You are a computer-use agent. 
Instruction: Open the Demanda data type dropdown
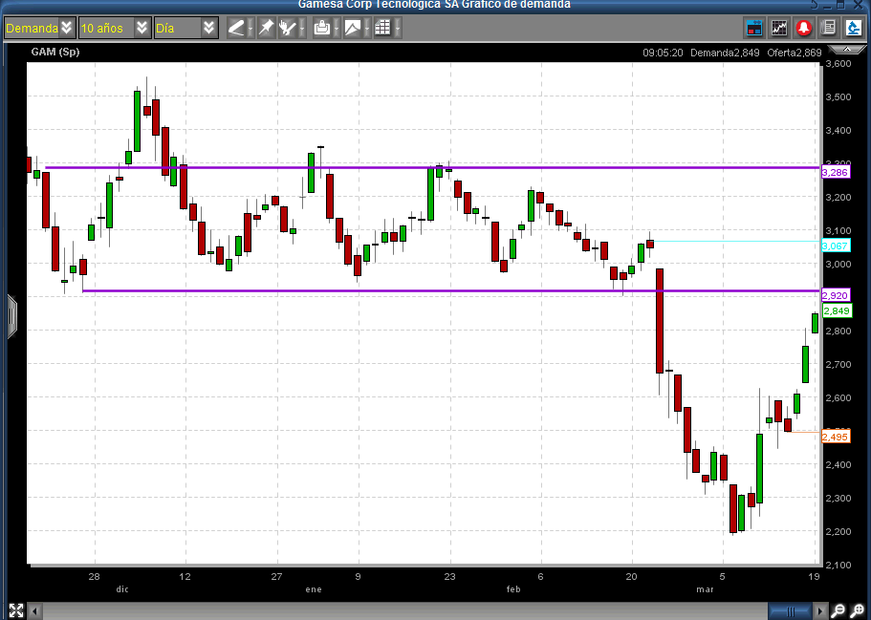(39, 28)
